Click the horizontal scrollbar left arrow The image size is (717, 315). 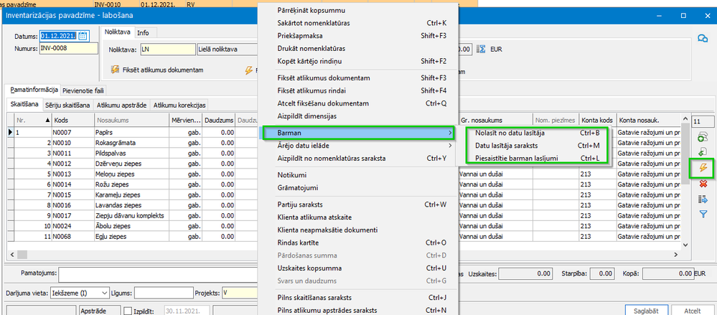[x=11, y=254]
